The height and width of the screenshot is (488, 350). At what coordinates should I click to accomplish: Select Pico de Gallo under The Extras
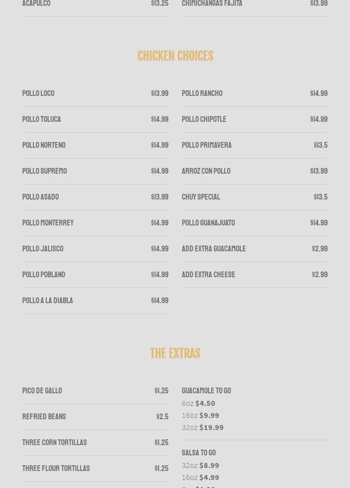point(42,391)
